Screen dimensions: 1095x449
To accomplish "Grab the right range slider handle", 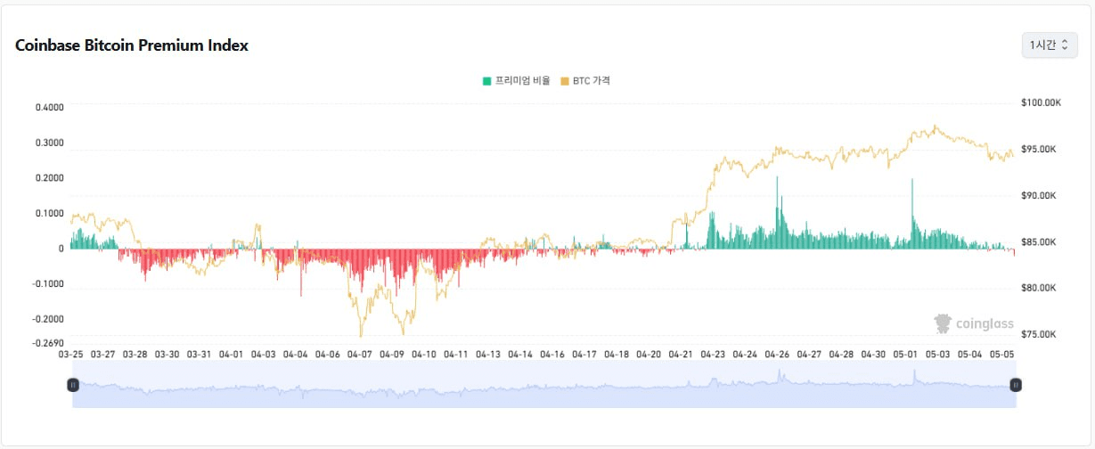I will tap(1016, 385).
